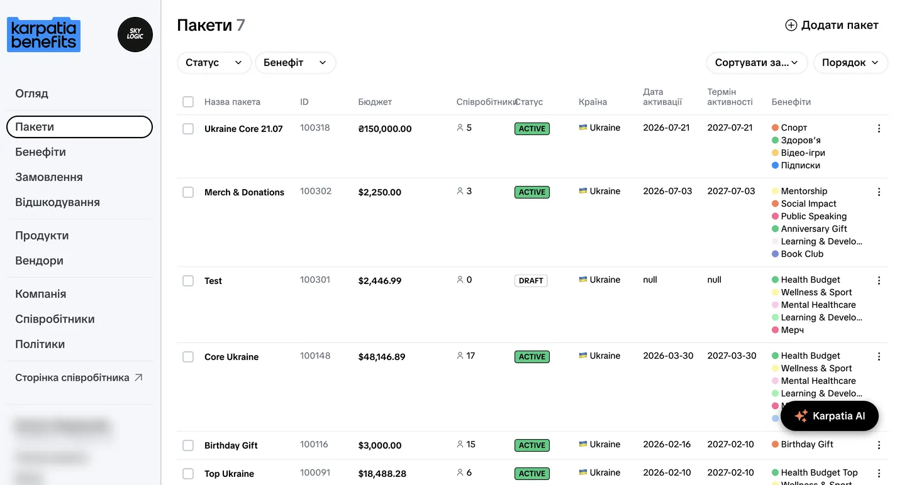This screenshot has height=485, width=902.
Task: Select all packages with header checkbox
Action: click(188, 102)
